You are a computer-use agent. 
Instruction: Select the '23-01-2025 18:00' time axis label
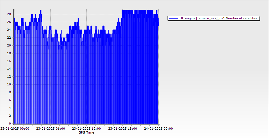coord(122,129)
